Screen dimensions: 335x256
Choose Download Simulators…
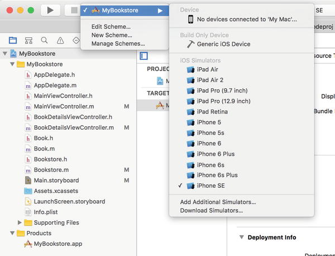point(211,211)
